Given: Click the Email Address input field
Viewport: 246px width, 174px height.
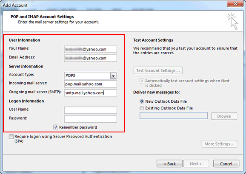Looking at the screenshot, I should [x=91, y=58].
